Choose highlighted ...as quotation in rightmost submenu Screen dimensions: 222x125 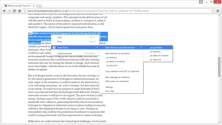click(158, 48)
